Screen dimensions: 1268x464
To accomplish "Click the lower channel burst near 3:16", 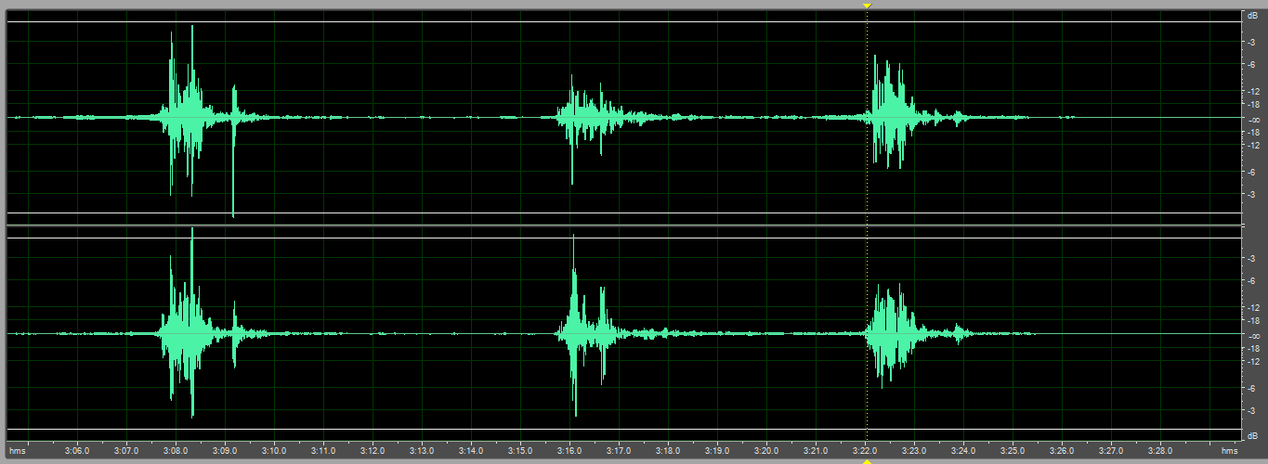I will [x=587, y=327].
